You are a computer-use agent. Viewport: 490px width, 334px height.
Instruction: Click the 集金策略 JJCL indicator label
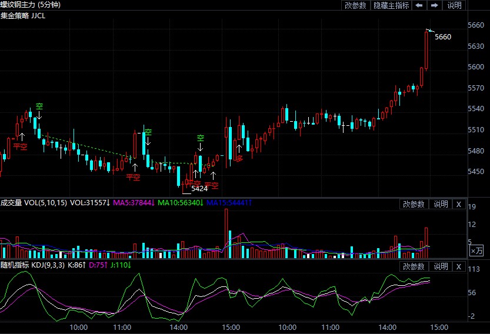(x=23, y=15)
